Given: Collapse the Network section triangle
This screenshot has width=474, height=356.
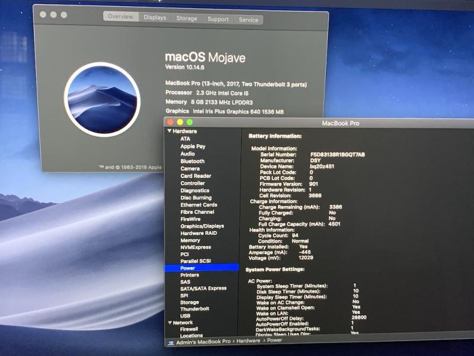Looking at the screenshot, I should click(170, 323).
